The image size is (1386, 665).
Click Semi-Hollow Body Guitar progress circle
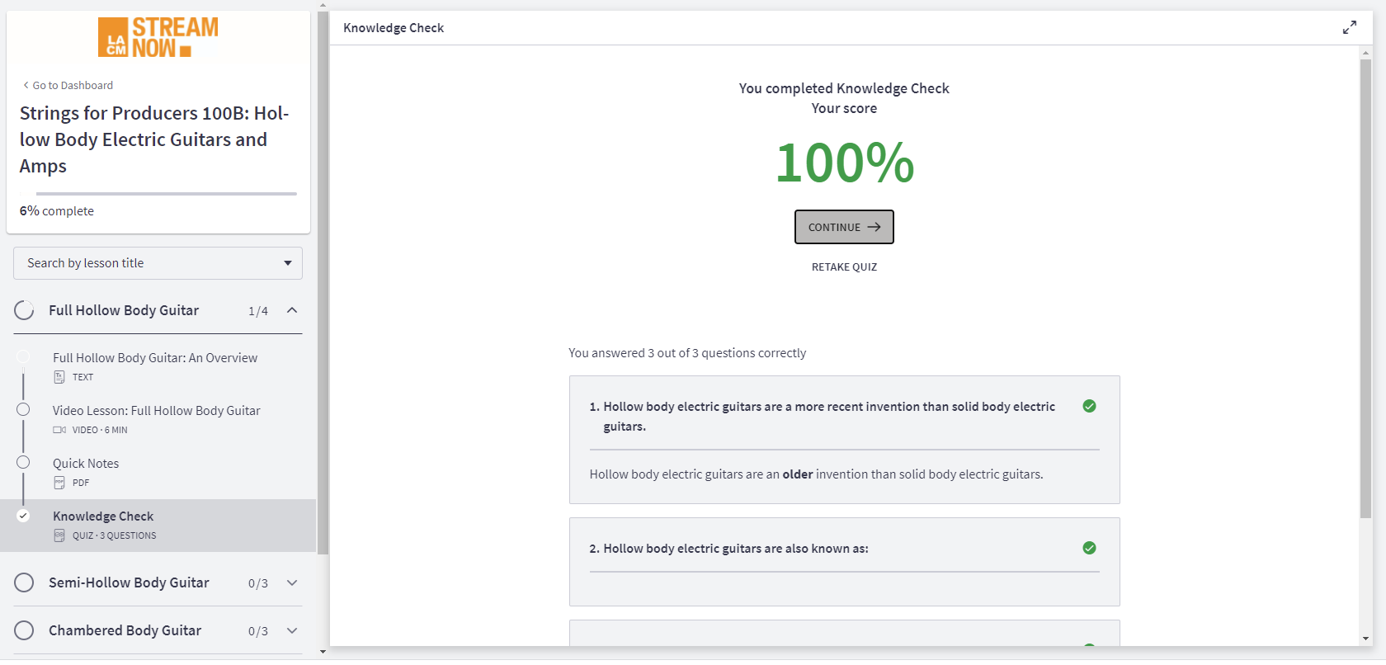coord(24,582)
